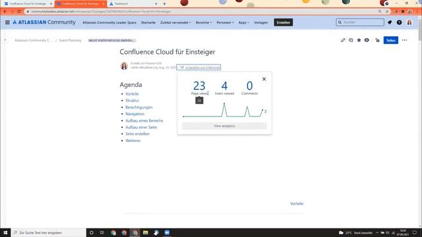422x237 pixels.
Task: Open the Vorteile agenda link
Action: (x=132, y=93)
